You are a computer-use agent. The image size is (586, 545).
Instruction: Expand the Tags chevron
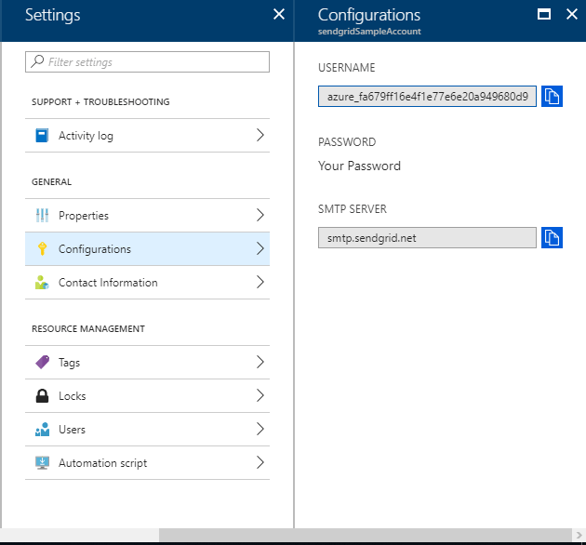[260, 362]
